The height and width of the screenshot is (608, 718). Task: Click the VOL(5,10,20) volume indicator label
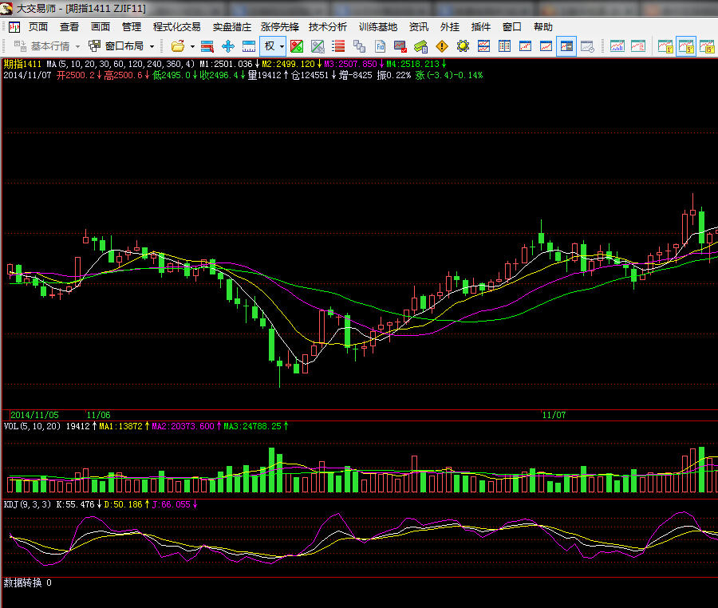pos(31,427)
